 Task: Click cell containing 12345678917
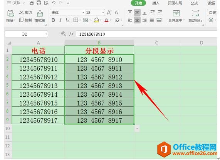38,120
